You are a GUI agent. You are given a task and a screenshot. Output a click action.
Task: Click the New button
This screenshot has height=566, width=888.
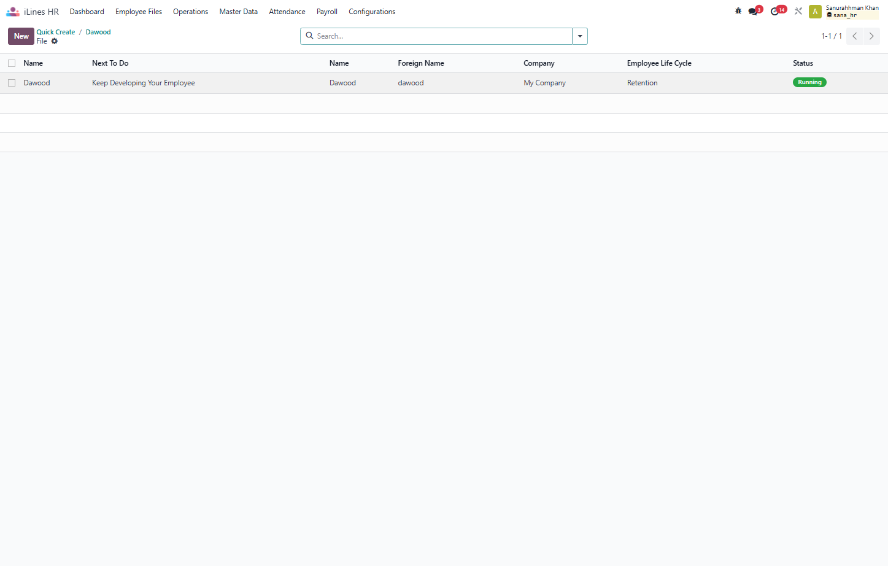coord(21,36)
